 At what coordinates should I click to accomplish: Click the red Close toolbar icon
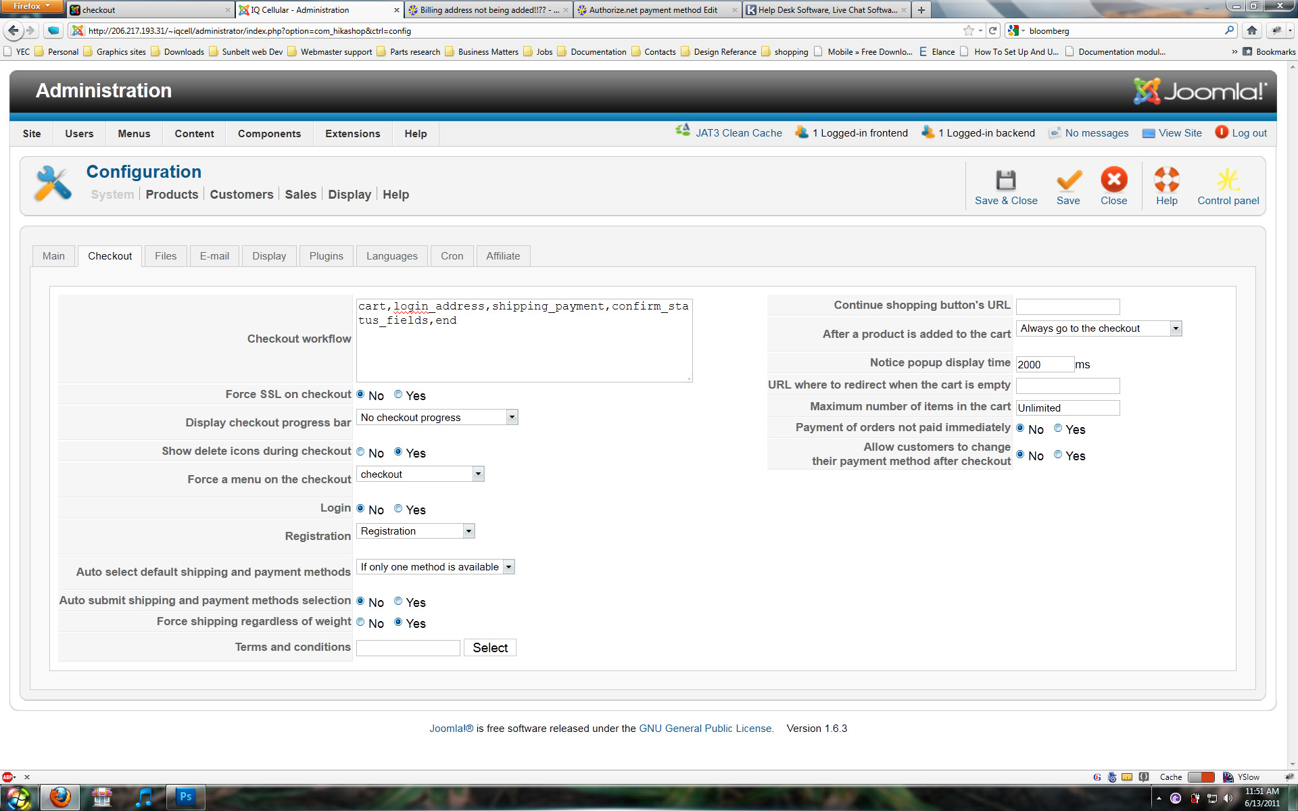[x=1113, y=180]
